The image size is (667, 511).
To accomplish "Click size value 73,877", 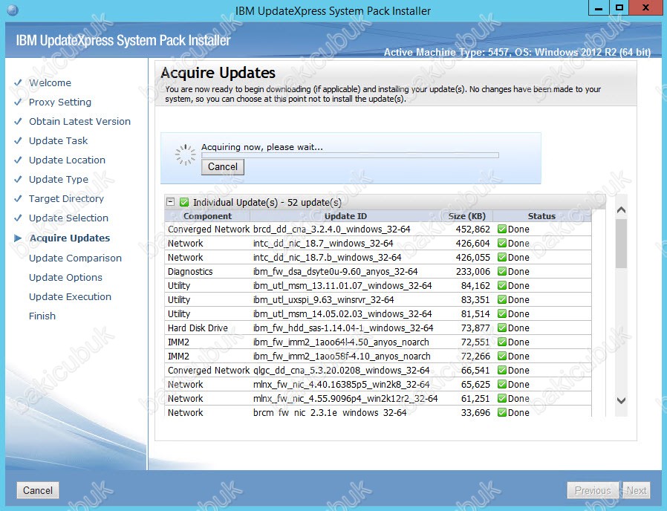I will tap(475, 328).
